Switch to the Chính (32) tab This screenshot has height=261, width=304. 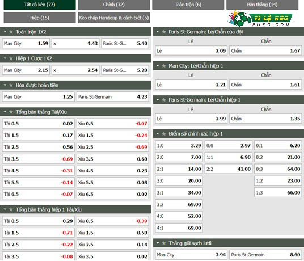tap(114, 5)
